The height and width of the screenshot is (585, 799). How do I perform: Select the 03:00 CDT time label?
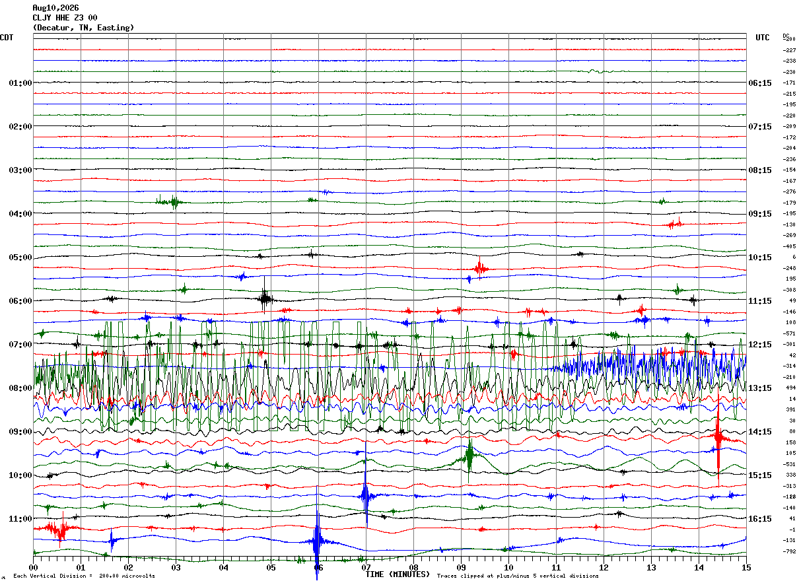pyautogui.click(x=20, y=170)
